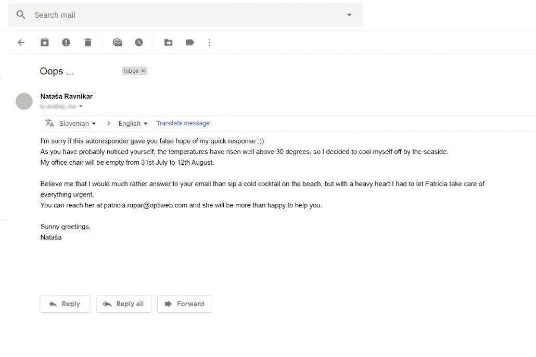Click the Reply button
The height and width of the screenshot is (357, 536).
pyautogui.click(x=65, y=304)
